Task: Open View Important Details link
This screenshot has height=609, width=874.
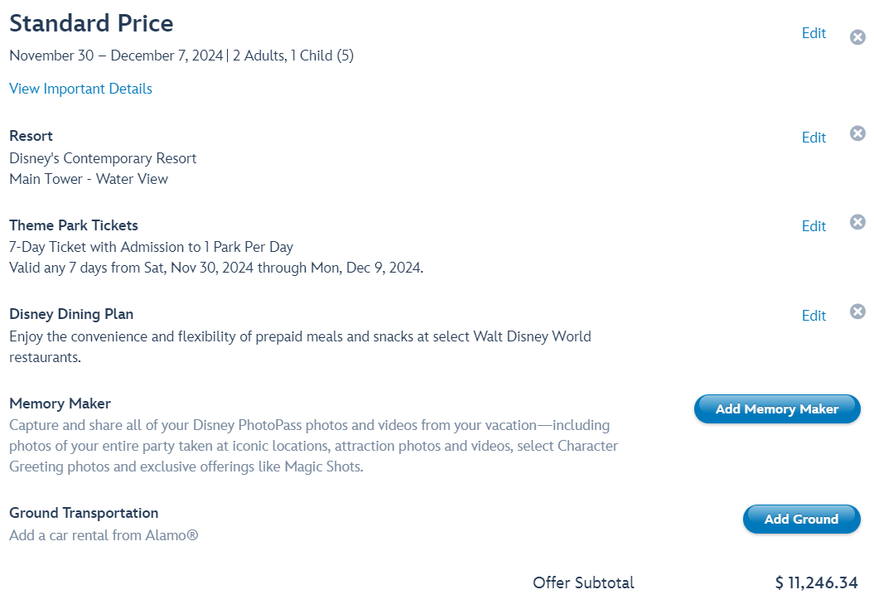Action: [x=80, y=89]
